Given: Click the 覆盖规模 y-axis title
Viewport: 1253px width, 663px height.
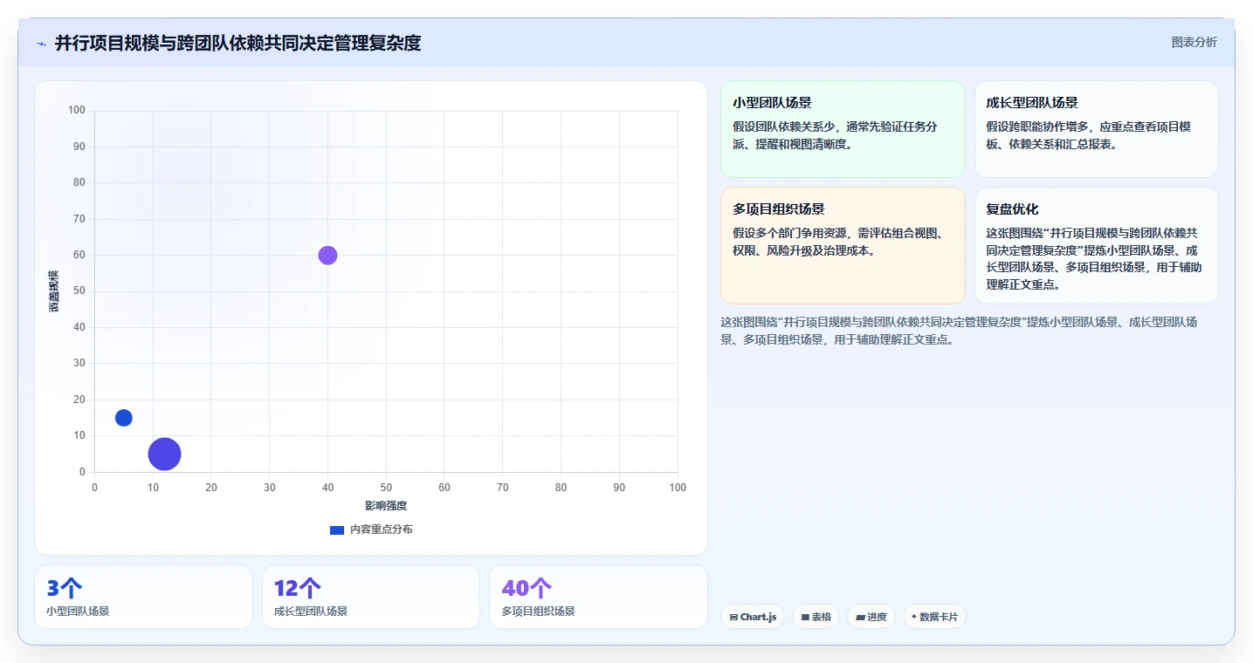Looking at the screenshot, I should tap(54, 291).
